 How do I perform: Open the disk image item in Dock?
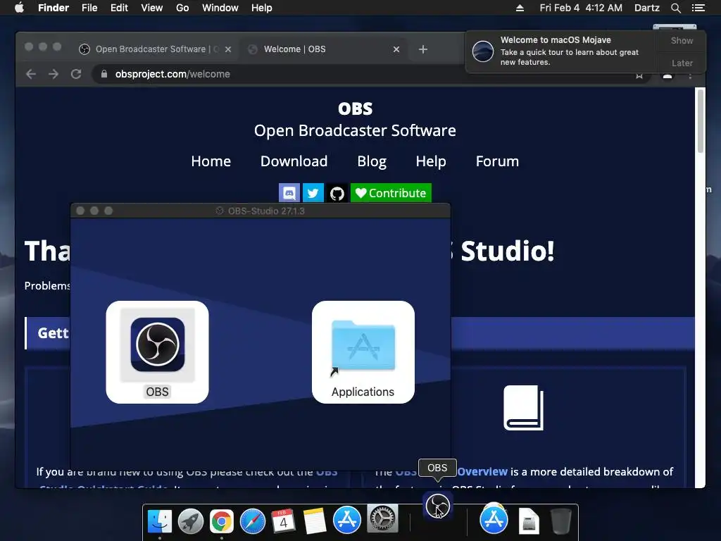(529, 521)
